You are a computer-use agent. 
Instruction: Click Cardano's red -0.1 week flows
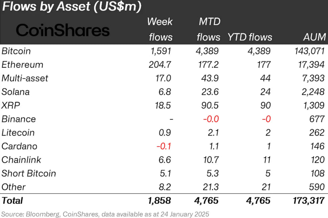[163, 146]
